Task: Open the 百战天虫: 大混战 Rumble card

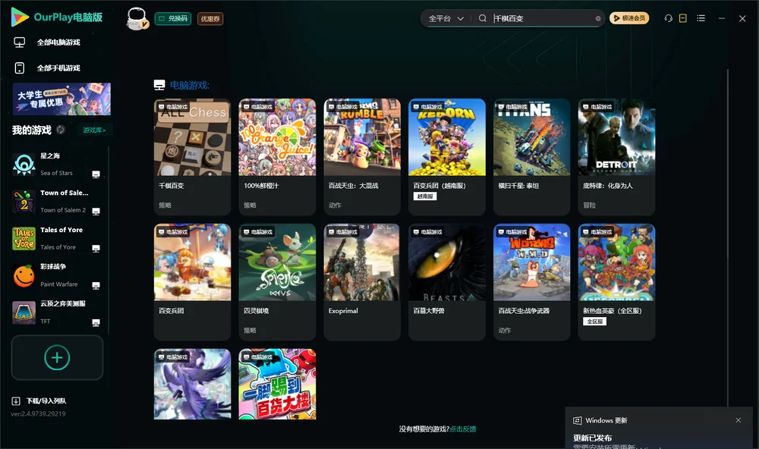Action: (x=362, y=157)
